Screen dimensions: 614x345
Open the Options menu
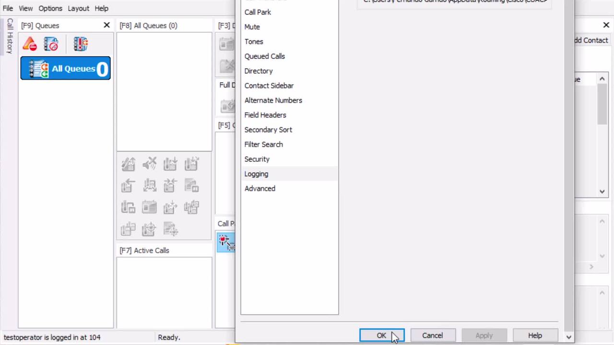[x=50, y=8]
